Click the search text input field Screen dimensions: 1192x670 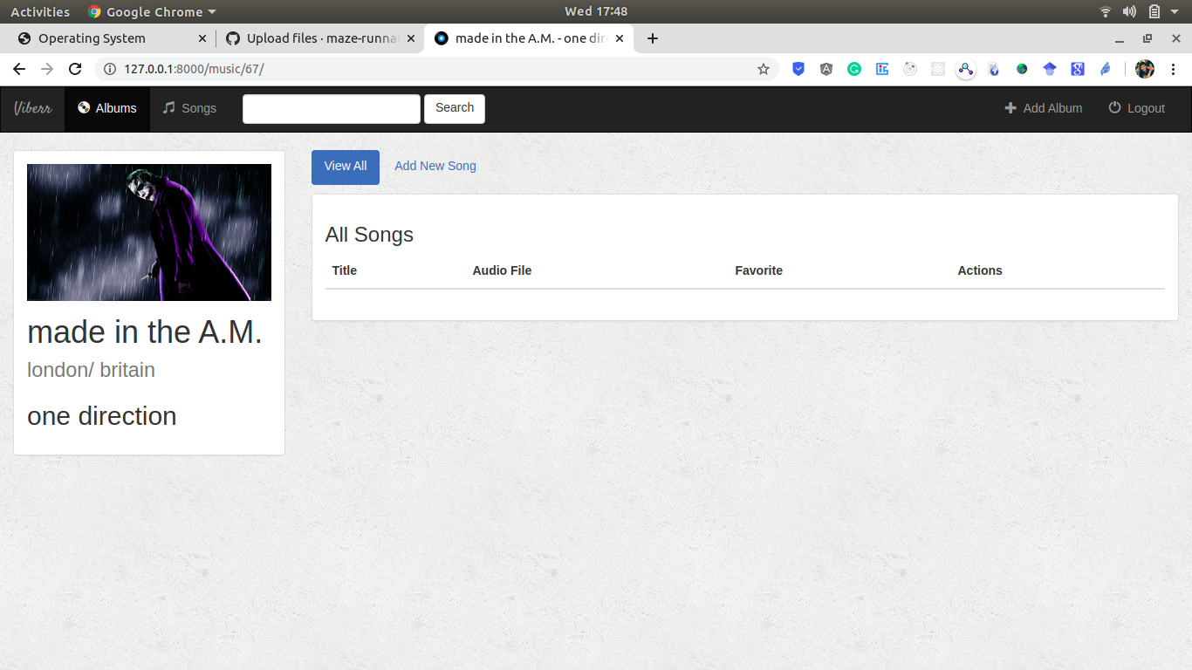pos(332,108)
